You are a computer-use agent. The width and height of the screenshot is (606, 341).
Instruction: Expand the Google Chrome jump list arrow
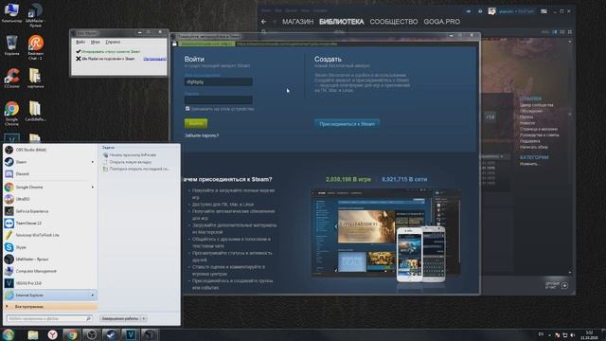[x=93, y=188]
